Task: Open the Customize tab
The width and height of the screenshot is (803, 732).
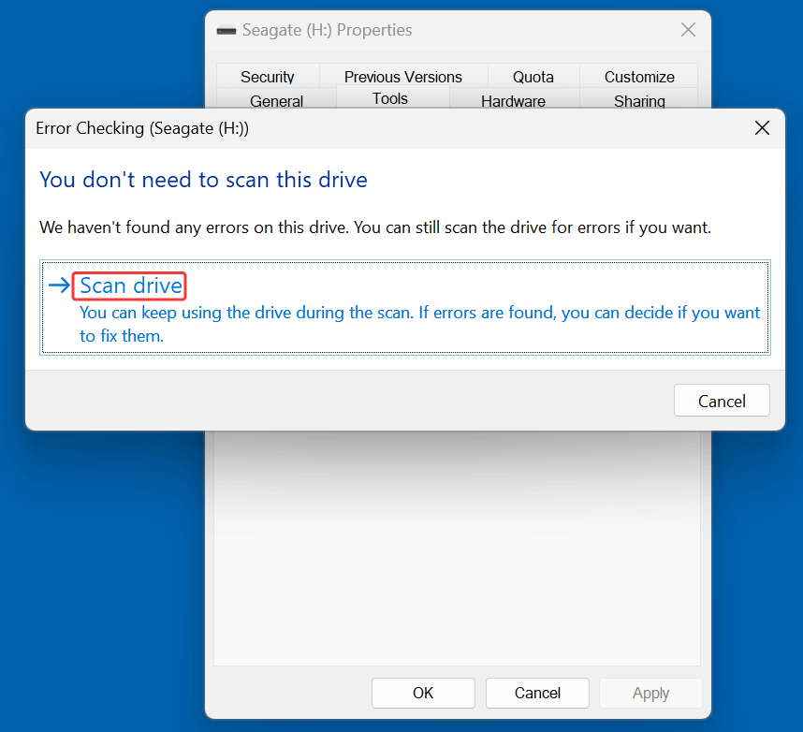Action: point(638,76)
